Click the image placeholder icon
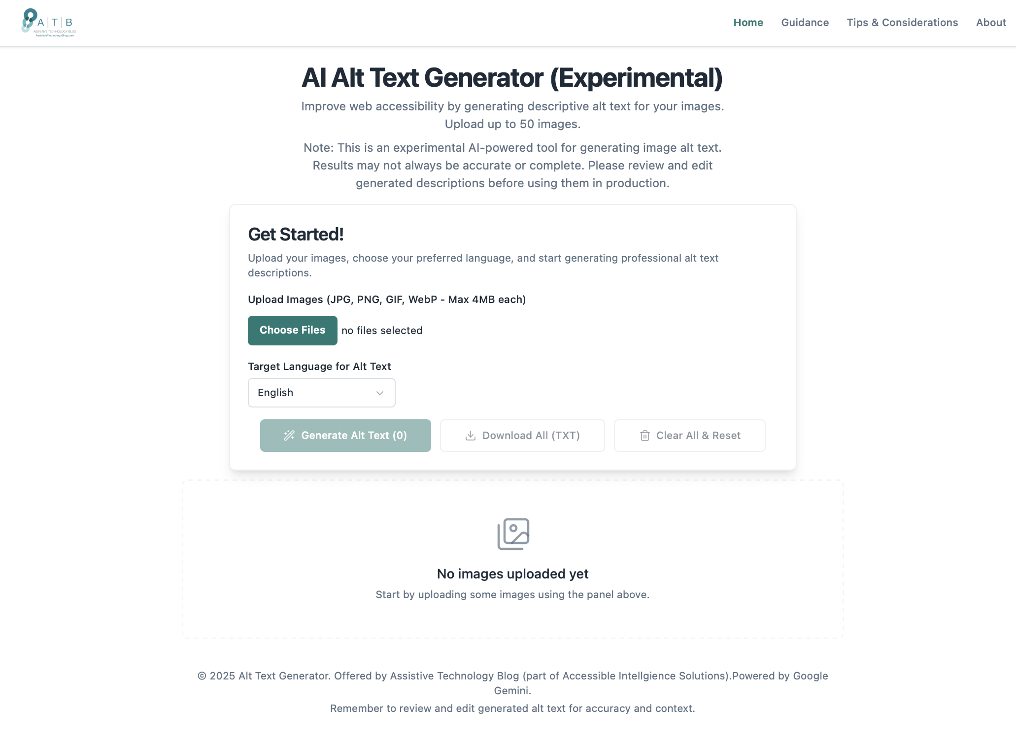The width and height of the screenshot is (1016, 745). [513, 534]
